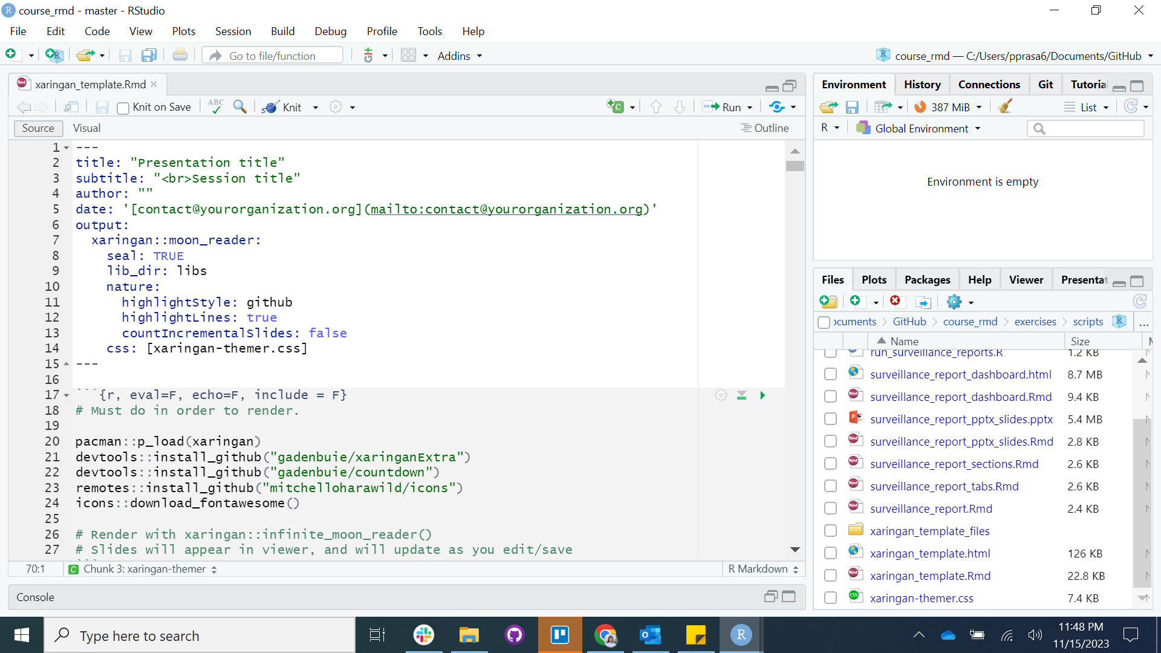The image size is (1161, 653).
Task: Click the Create a project icon
Action: point(54,55)
